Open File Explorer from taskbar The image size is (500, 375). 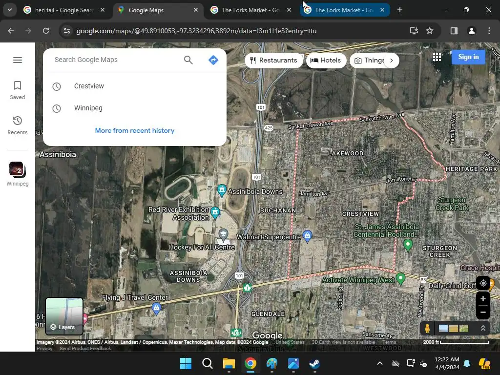(x=229, y=363)
